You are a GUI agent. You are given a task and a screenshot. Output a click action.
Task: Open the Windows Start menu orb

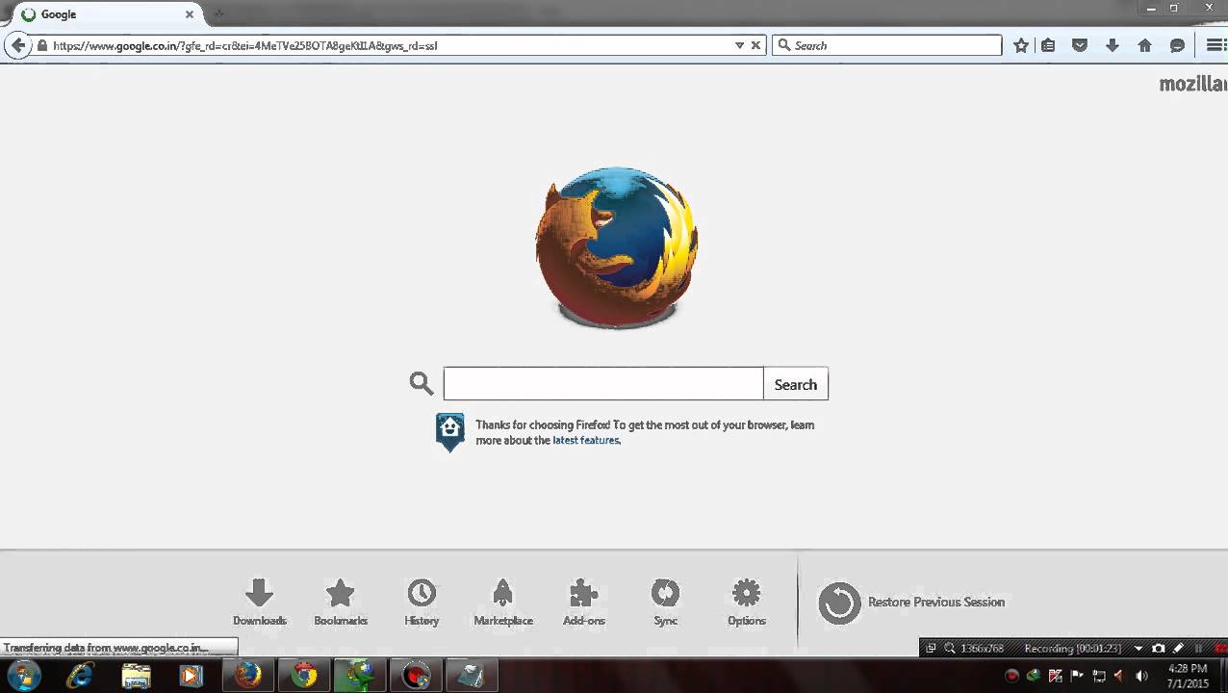[23, 675]
